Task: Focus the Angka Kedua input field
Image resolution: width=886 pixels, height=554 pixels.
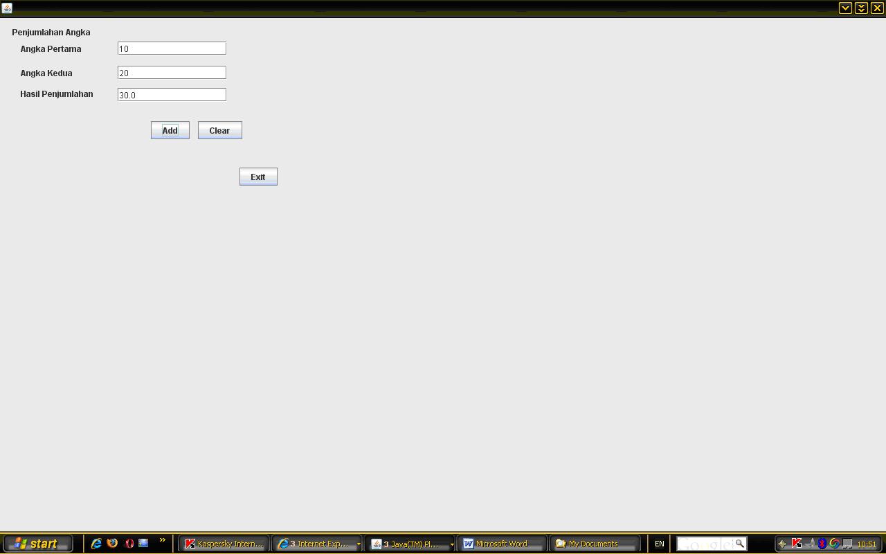Action: pyautogui.click(x=172, y=73)
